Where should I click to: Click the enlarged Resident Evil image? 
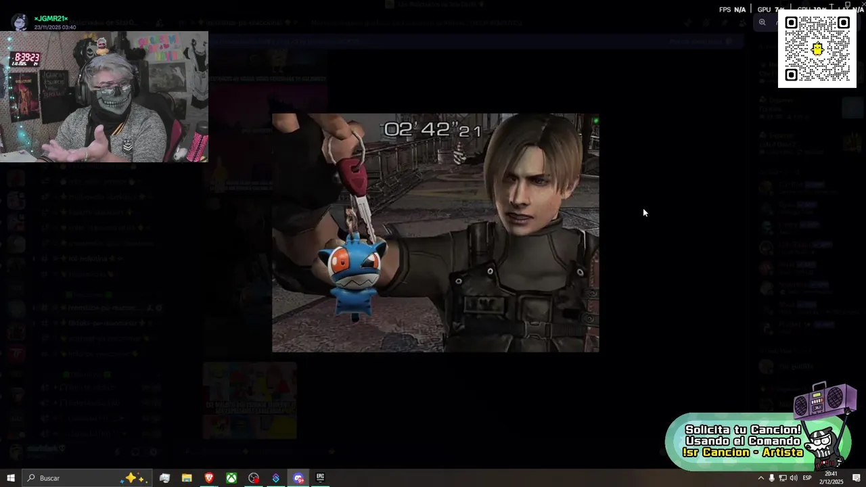click(x=436, y=233)
